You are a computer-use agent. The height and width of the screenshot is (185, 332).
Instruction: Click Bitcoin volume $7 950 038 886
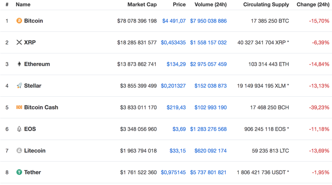coord(208,21)
